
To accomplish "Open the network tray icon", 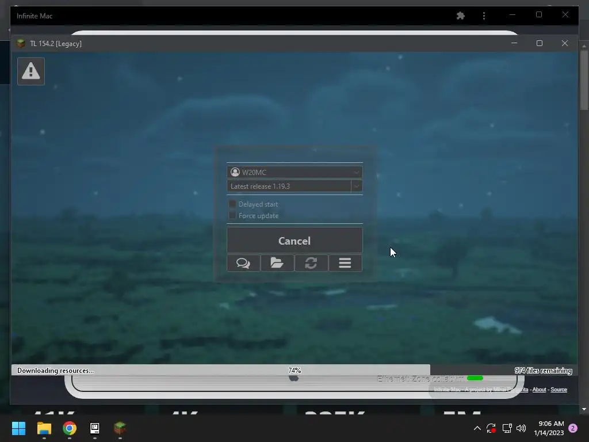I will click(507, 428).
